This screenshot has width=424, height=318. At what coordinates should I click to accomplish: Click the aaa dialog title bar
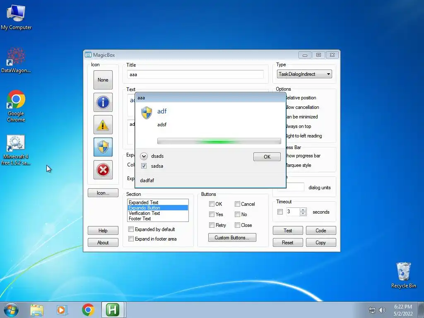tap(210, 98)
